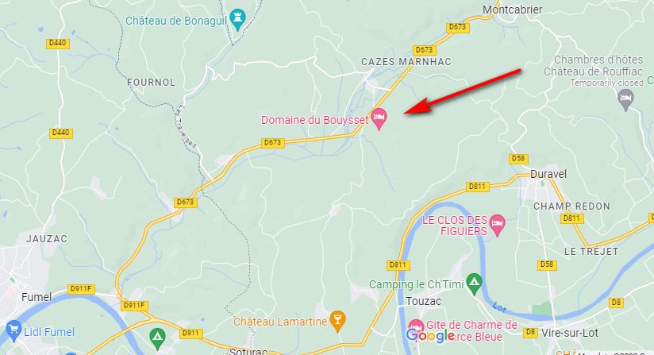Select the Domaine du Bouysset hotel pin
Viewport: 654px width, 355px height.
pos(379,118)
